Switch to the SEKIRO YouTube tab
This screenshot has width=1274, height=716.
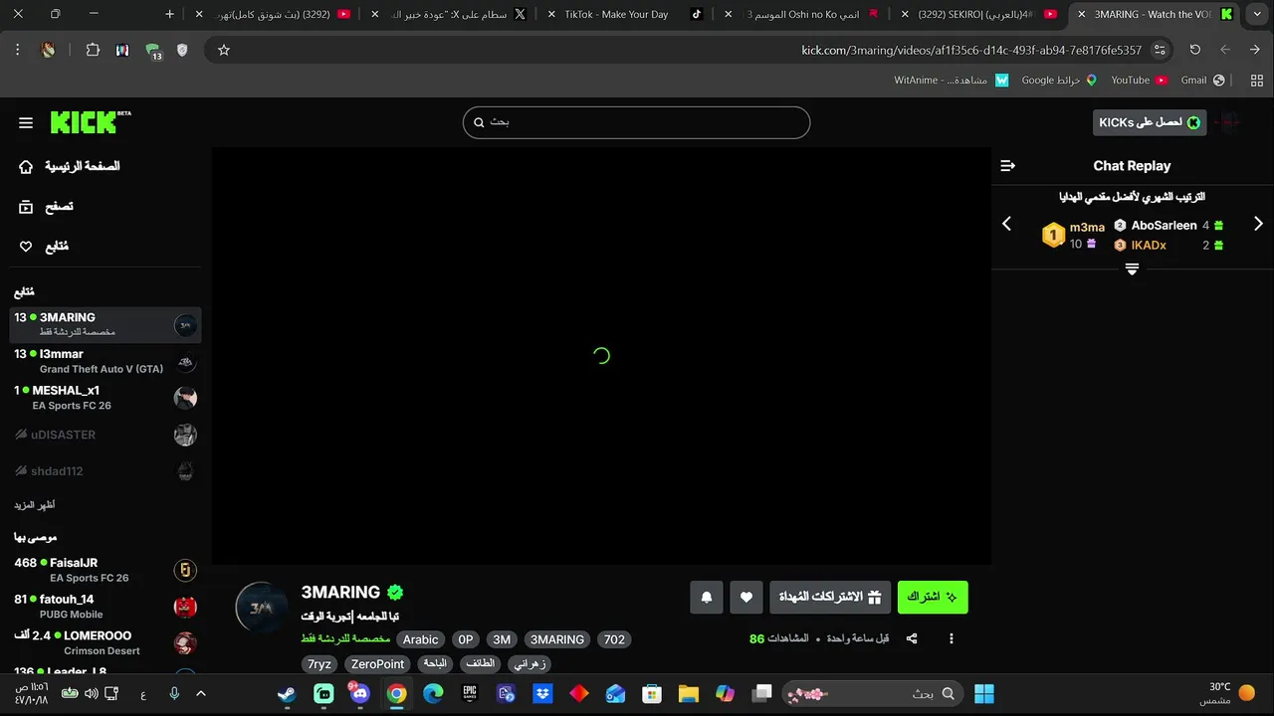click(980, 14)
